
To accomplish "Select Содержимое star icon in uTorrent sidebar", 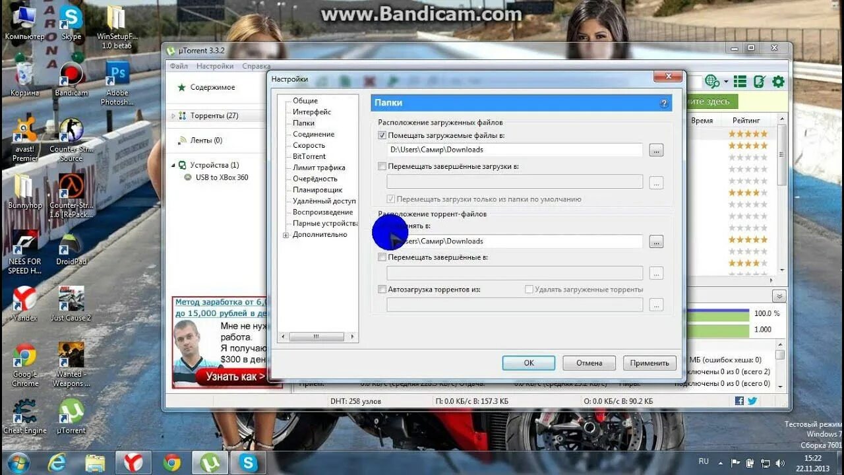I will click(181, 87).
